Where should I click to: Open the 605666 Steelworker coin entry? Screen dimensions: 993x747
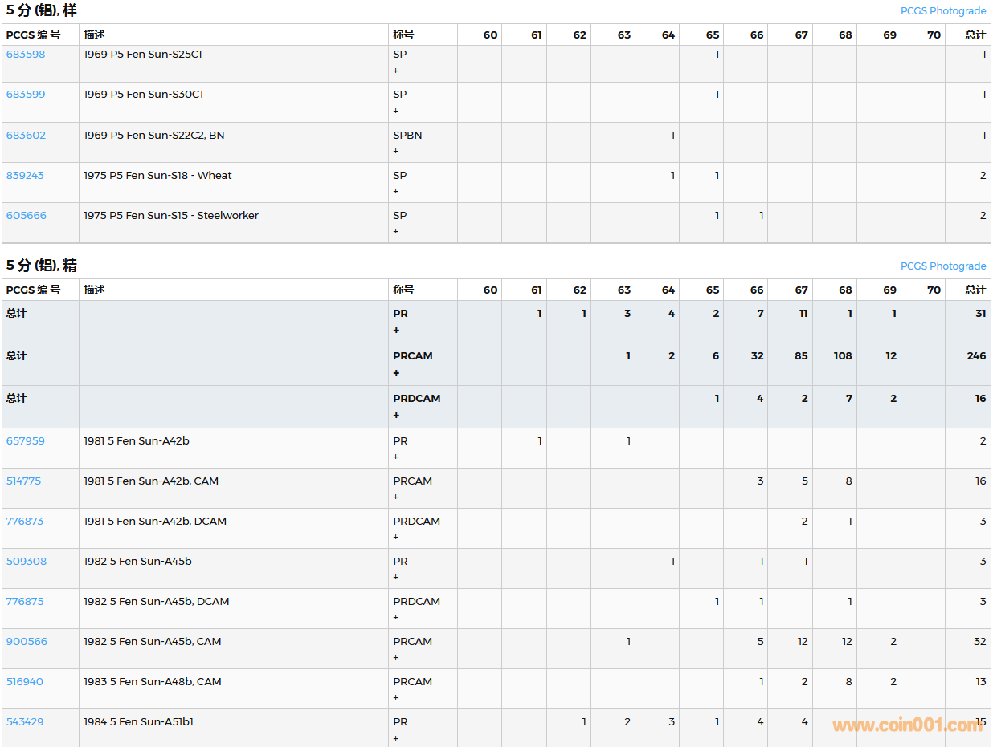click(x=27, y=215)
